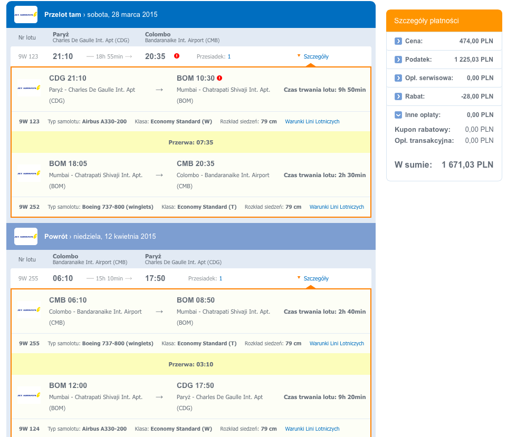
Task: Click the Jet Airways logo beside BOM 18:05
Action: coord(29,173)
